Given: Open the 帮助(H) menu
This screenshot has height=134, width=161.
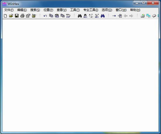Looking at the screenshot, I should (x=135, y=10).
